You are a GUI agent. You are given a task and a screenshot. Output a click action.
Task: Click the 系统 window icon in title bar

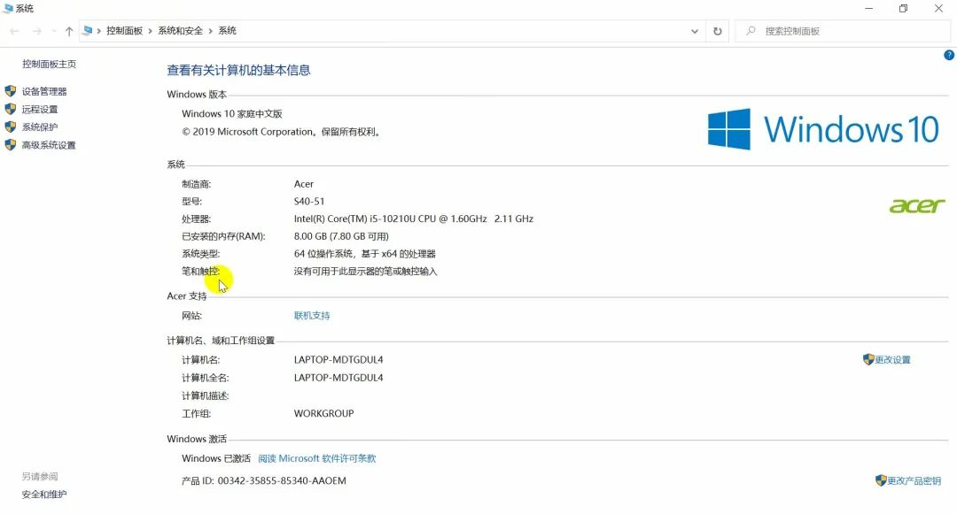click(x=8, y=9)
